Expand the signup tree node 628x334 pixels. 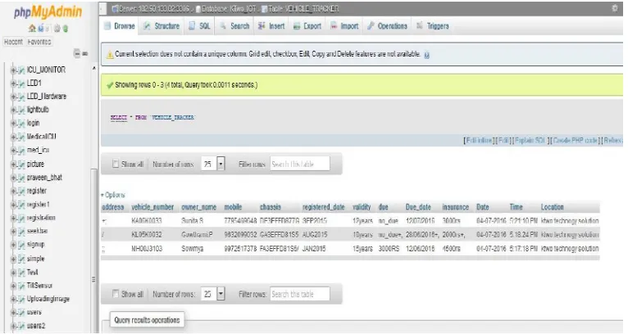coord(13,245)
